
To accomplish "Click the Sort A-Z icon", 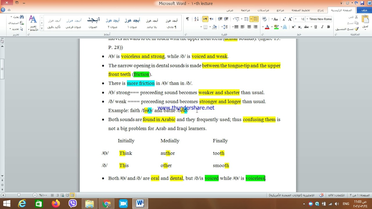I will coord(196,19).
